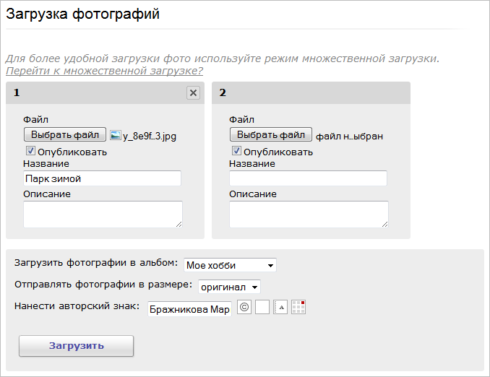The height and width of the screenshot is (377, 490).
Task: Click the watermark position grid icon
Action: [298, 308]
